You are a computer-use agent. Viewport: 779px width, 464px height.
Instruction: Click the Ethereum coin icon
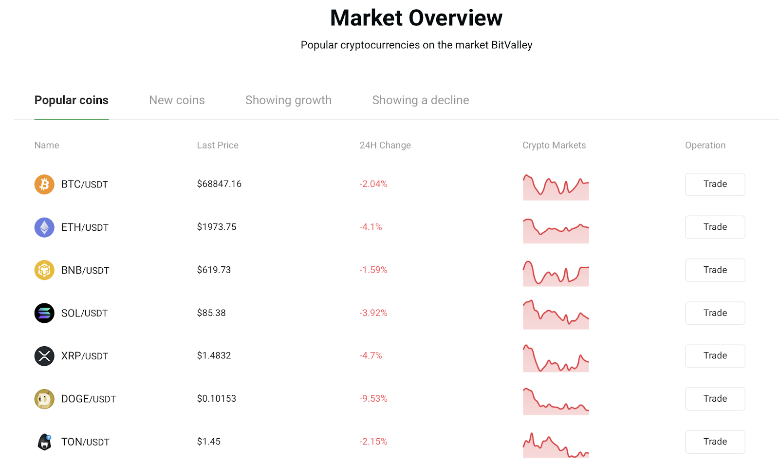44,227
